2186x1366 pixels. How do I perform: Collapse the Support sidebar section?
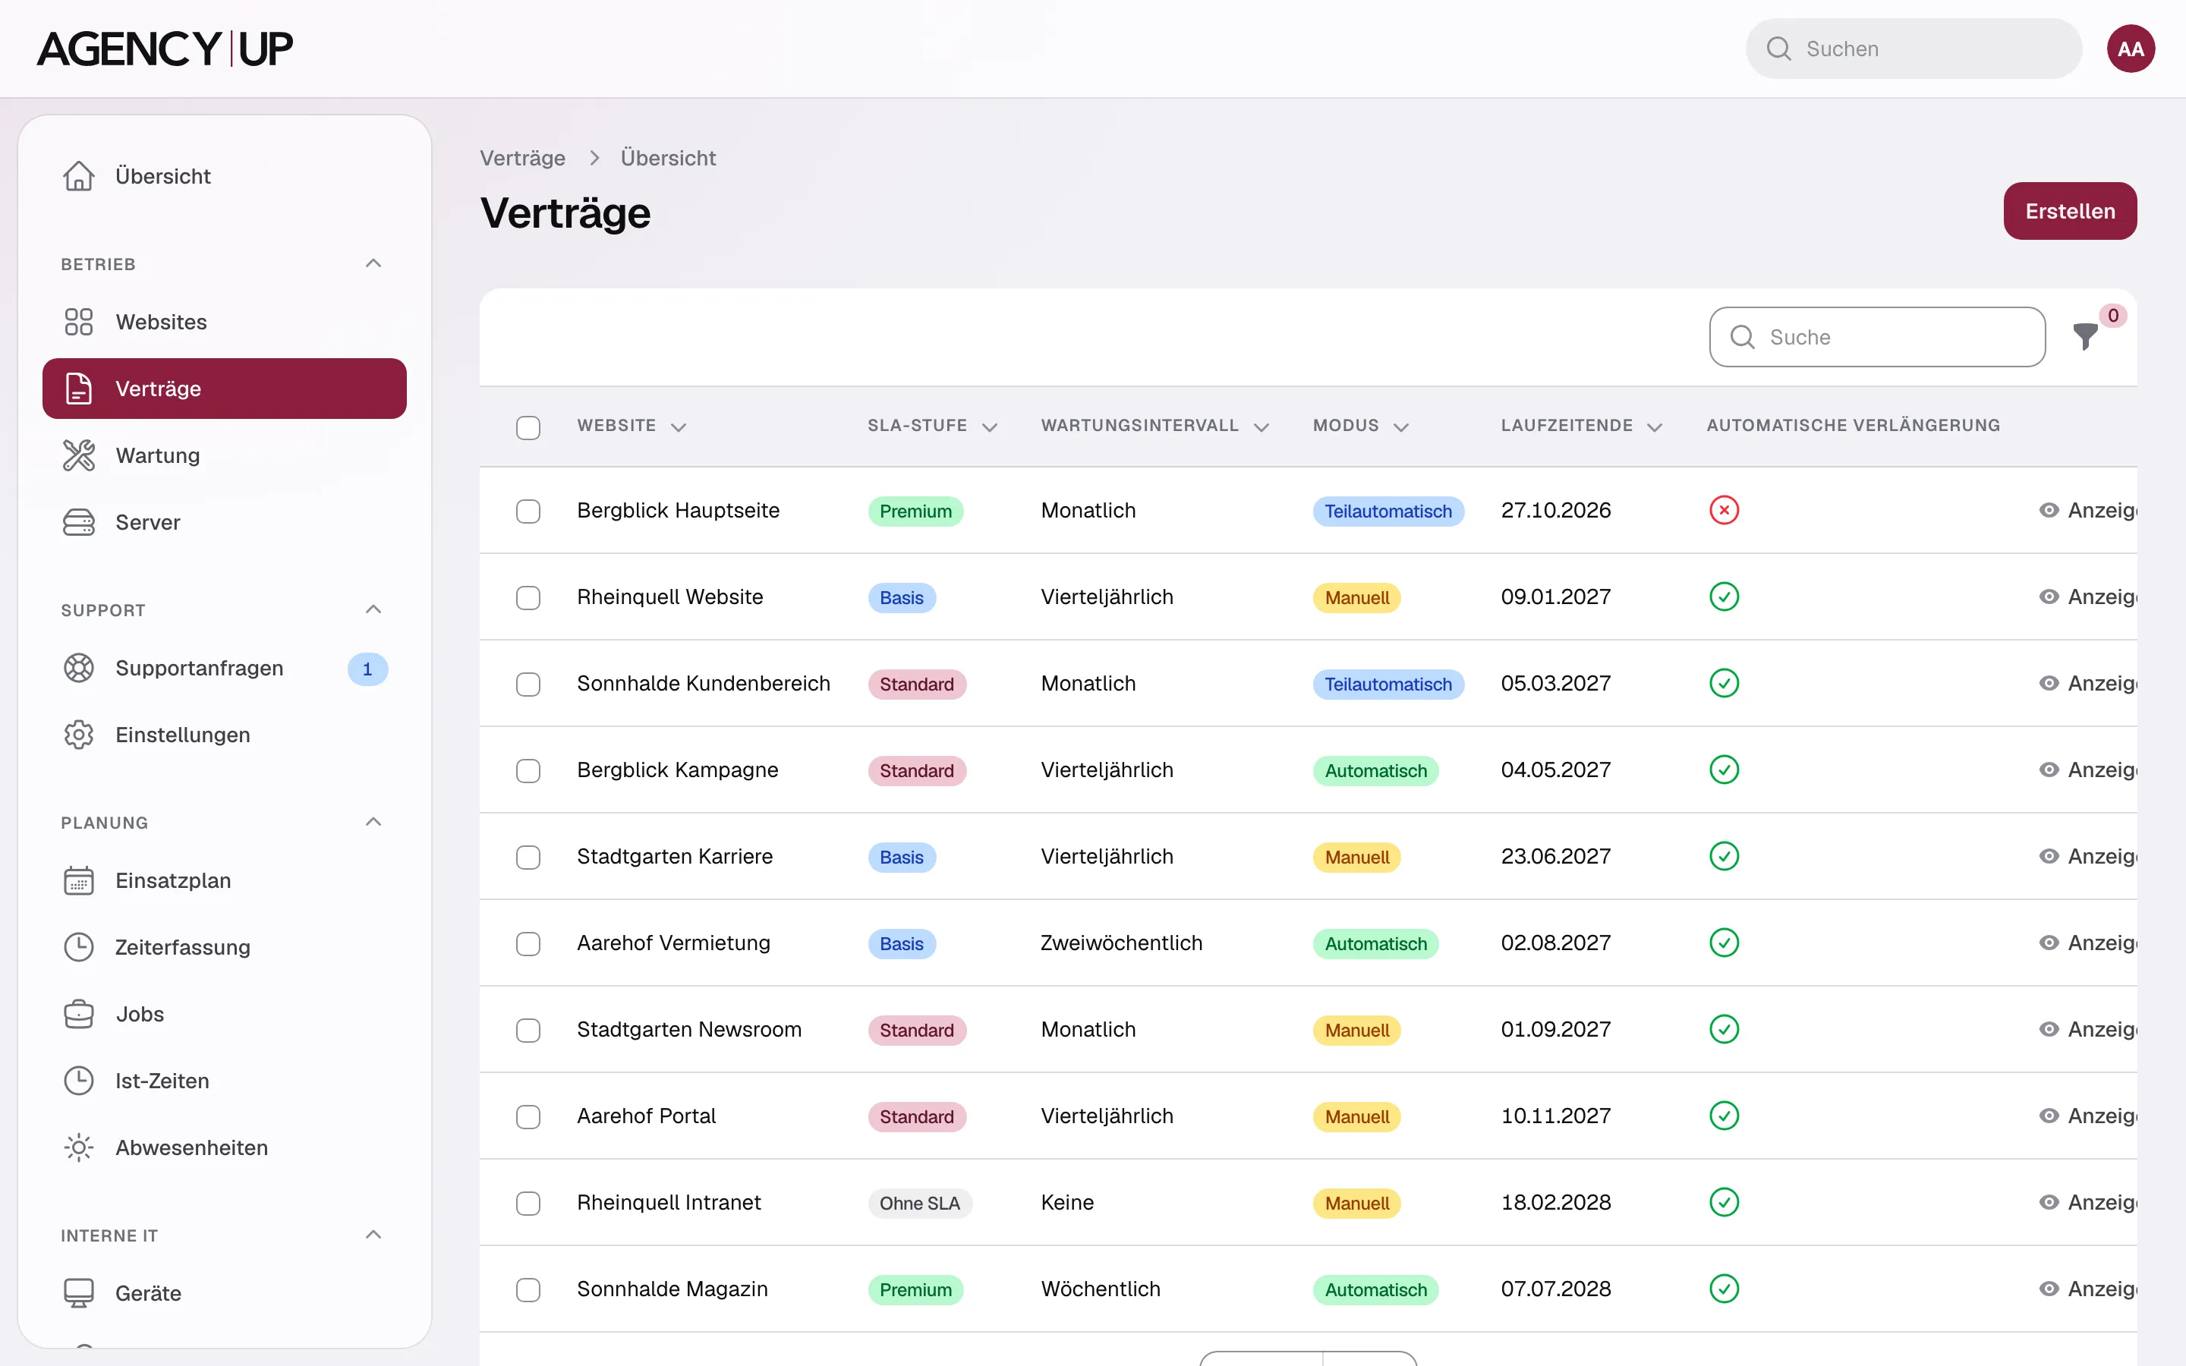pyautogui.click(x=373, y=610)
